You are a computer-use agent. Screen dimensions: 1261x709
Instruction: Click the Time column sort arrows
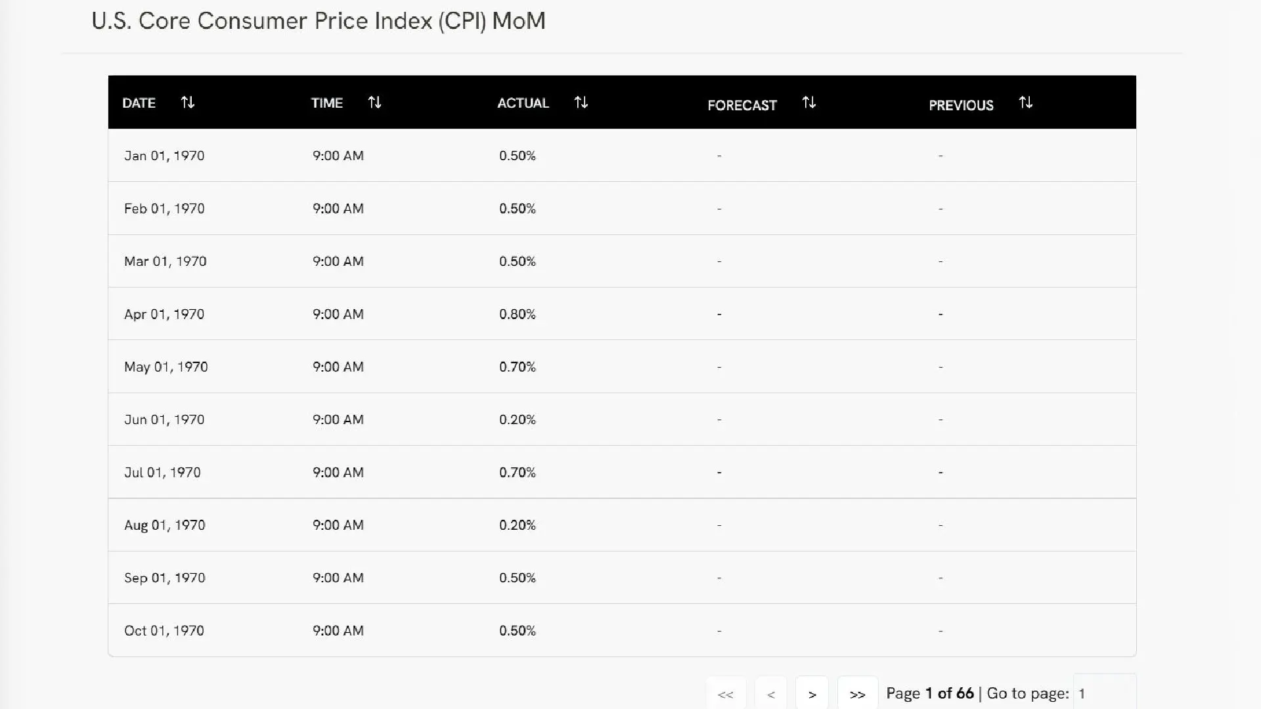(x=374, y=102)
